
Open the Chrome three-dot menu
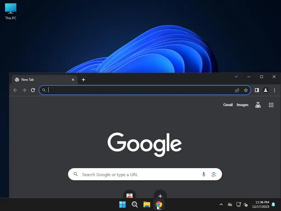coord(274,90)
